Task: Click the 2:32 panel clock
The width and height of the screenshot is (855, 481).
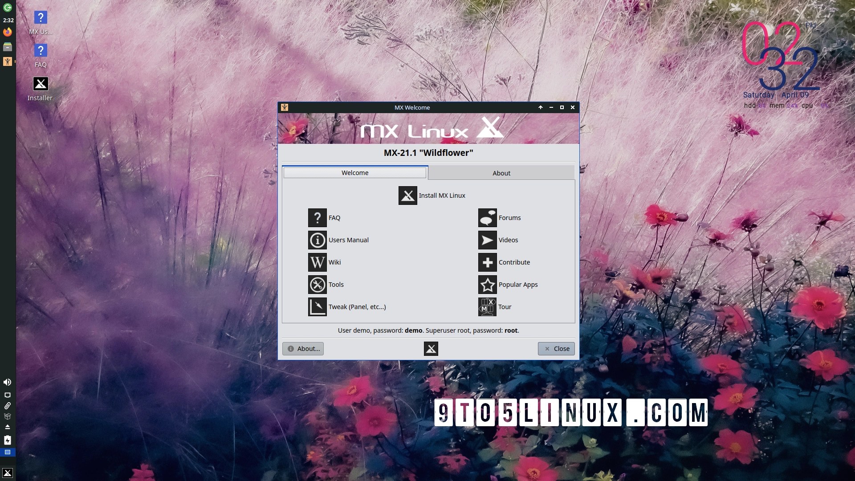Action: click(x=8, y=20)
